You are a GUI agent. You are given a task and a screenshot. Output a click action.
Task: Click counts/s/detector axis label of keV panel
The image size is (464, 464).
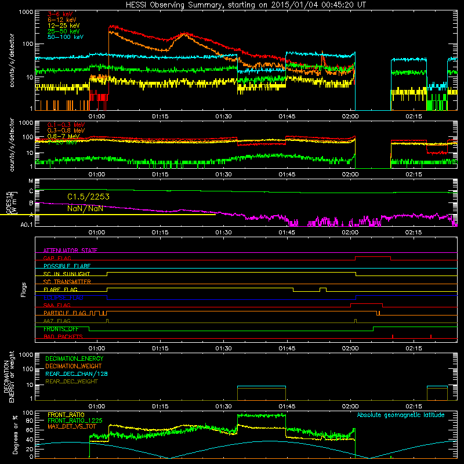(x=12, y=60)
